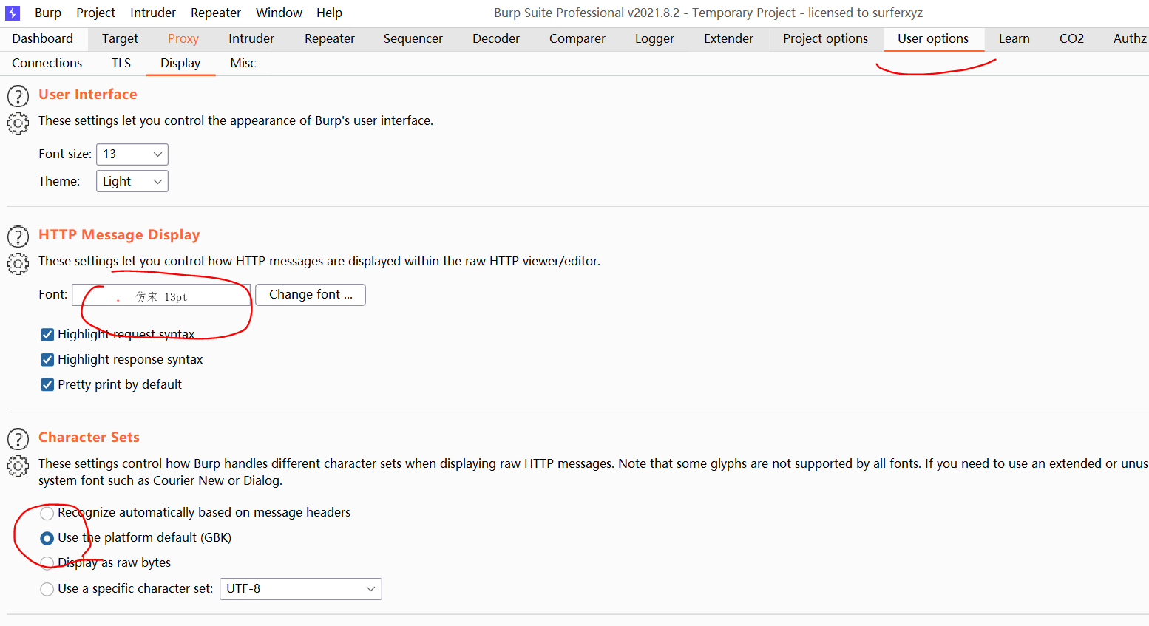Toggle Highlight request syntax checkbox
1149x626 pixels.
click(47, 335)
